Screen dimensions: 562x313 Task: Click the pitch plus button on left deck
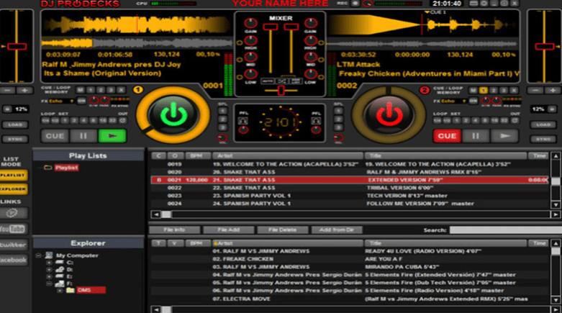[24, 91]
